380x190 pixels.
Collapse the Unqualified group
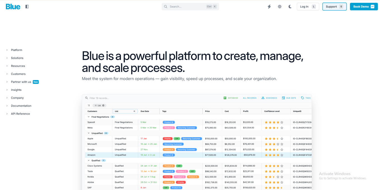(x=89, y=133)
